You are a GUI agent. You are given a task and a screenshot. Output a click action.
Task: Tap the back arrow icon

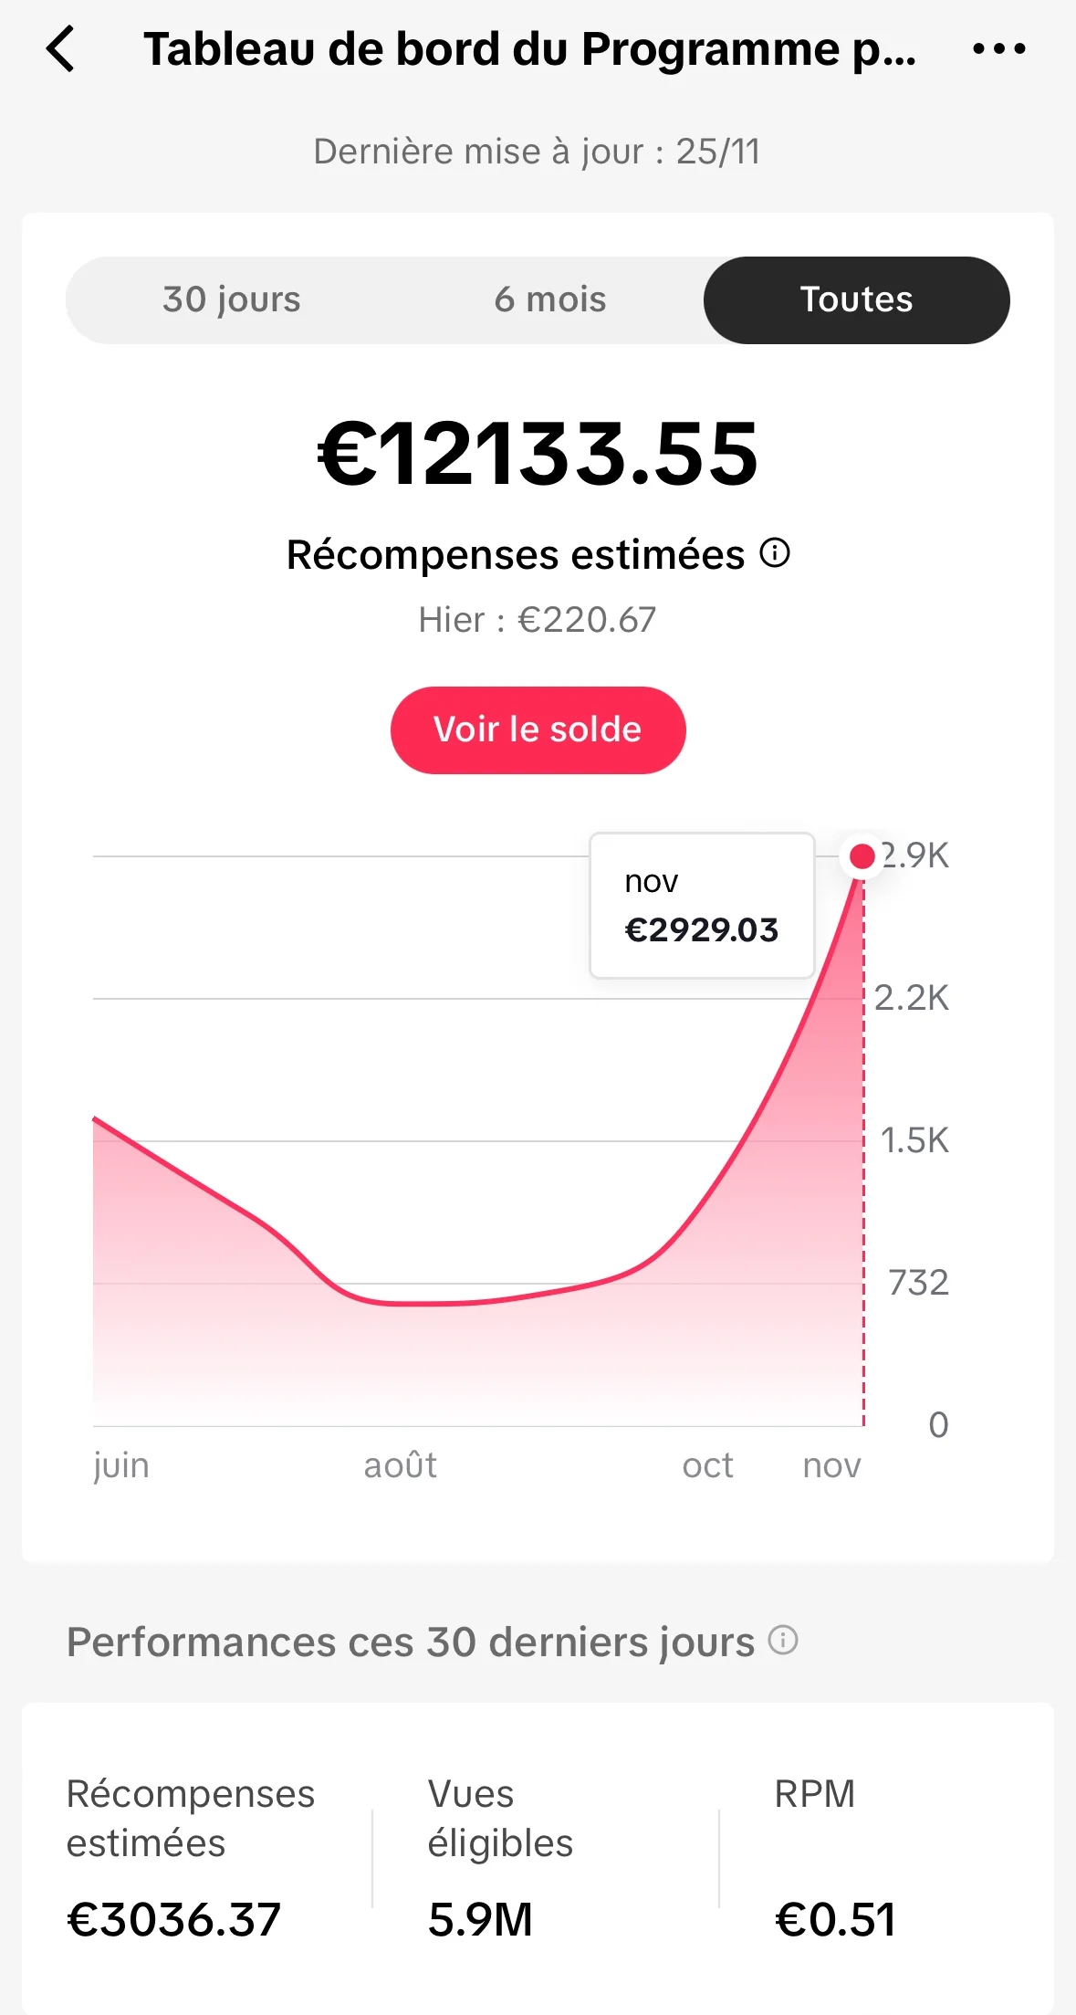coord(60,49)
